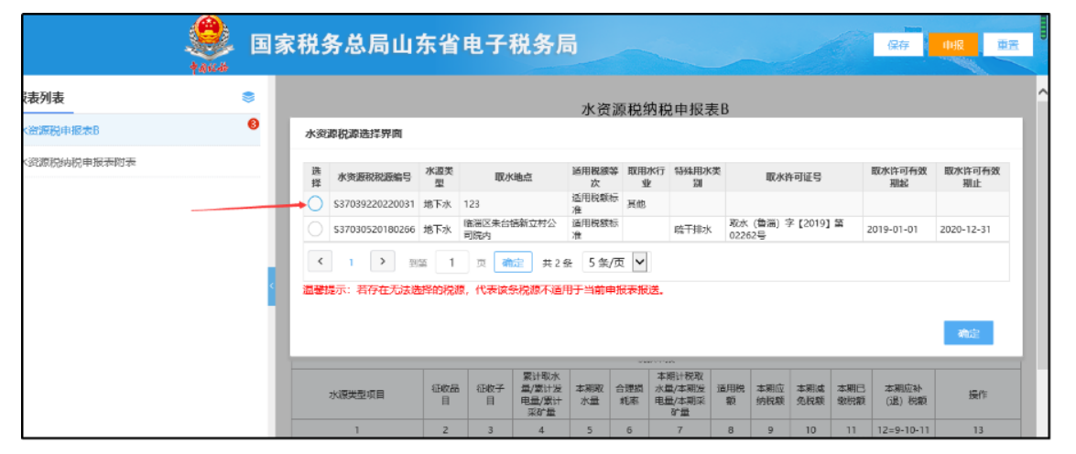Select tax source S37030520180266 radio button

[x=315, y=229]
